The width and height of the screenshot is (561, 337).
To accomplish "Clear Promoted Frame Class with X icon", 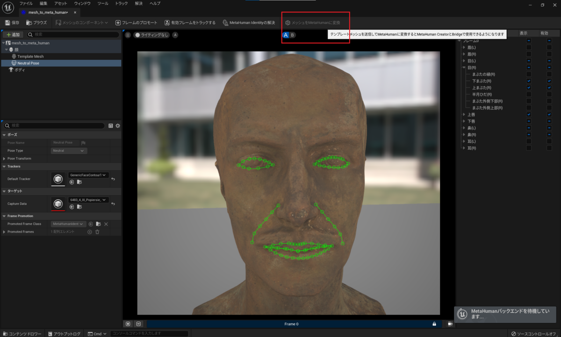I will tap(106, 224).
